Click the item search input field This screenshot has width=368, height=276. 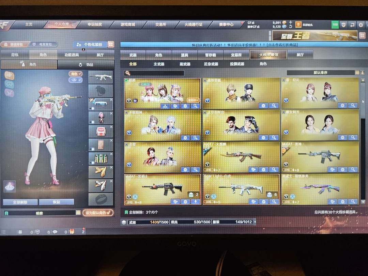point(154,73)
